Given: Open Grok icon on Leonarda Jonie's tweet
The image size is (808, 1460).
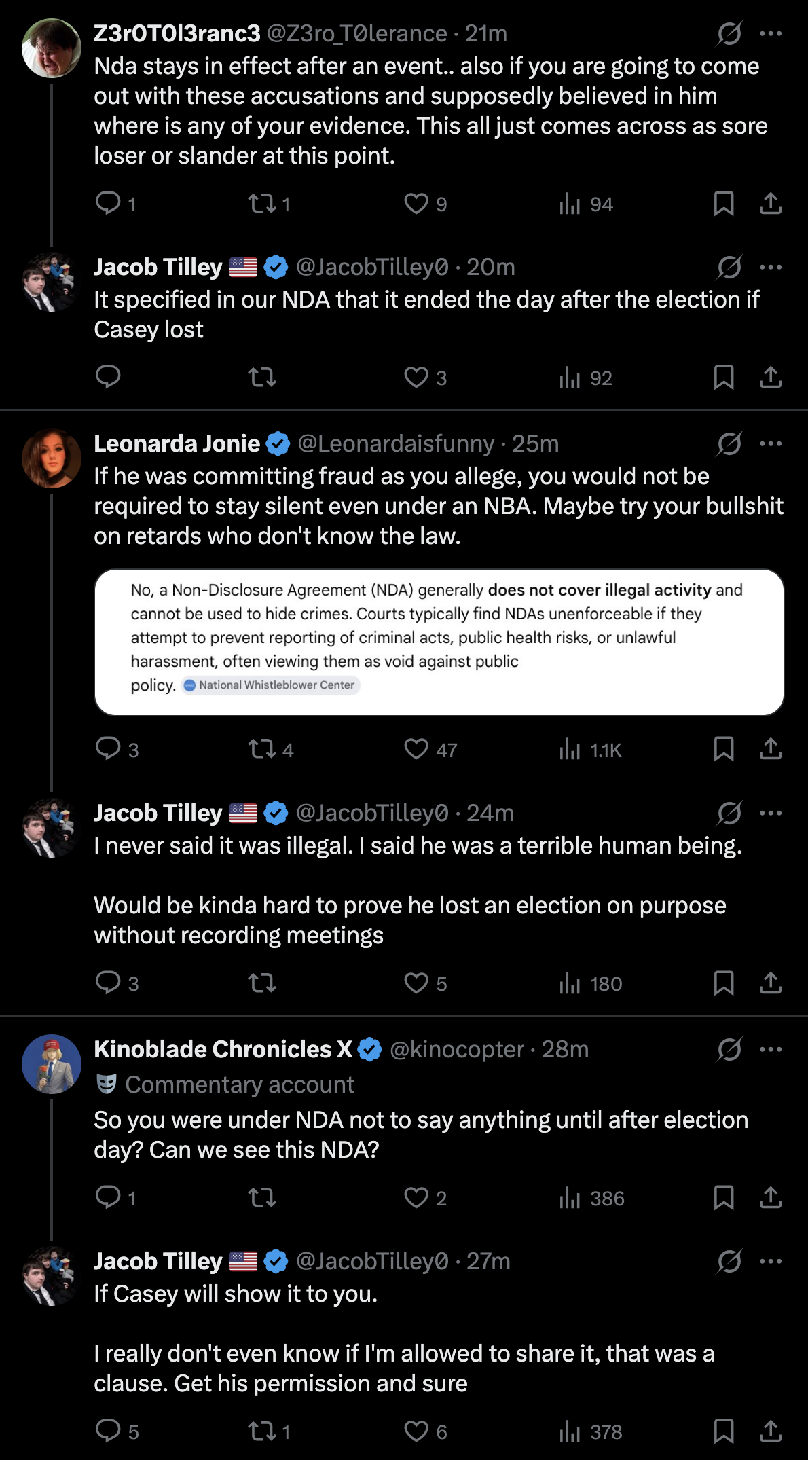Looking at the screenshot, I should 729,443.
